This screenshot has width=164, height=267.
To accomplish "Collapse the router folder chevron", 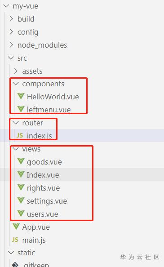I will click(x=16, y=123).
